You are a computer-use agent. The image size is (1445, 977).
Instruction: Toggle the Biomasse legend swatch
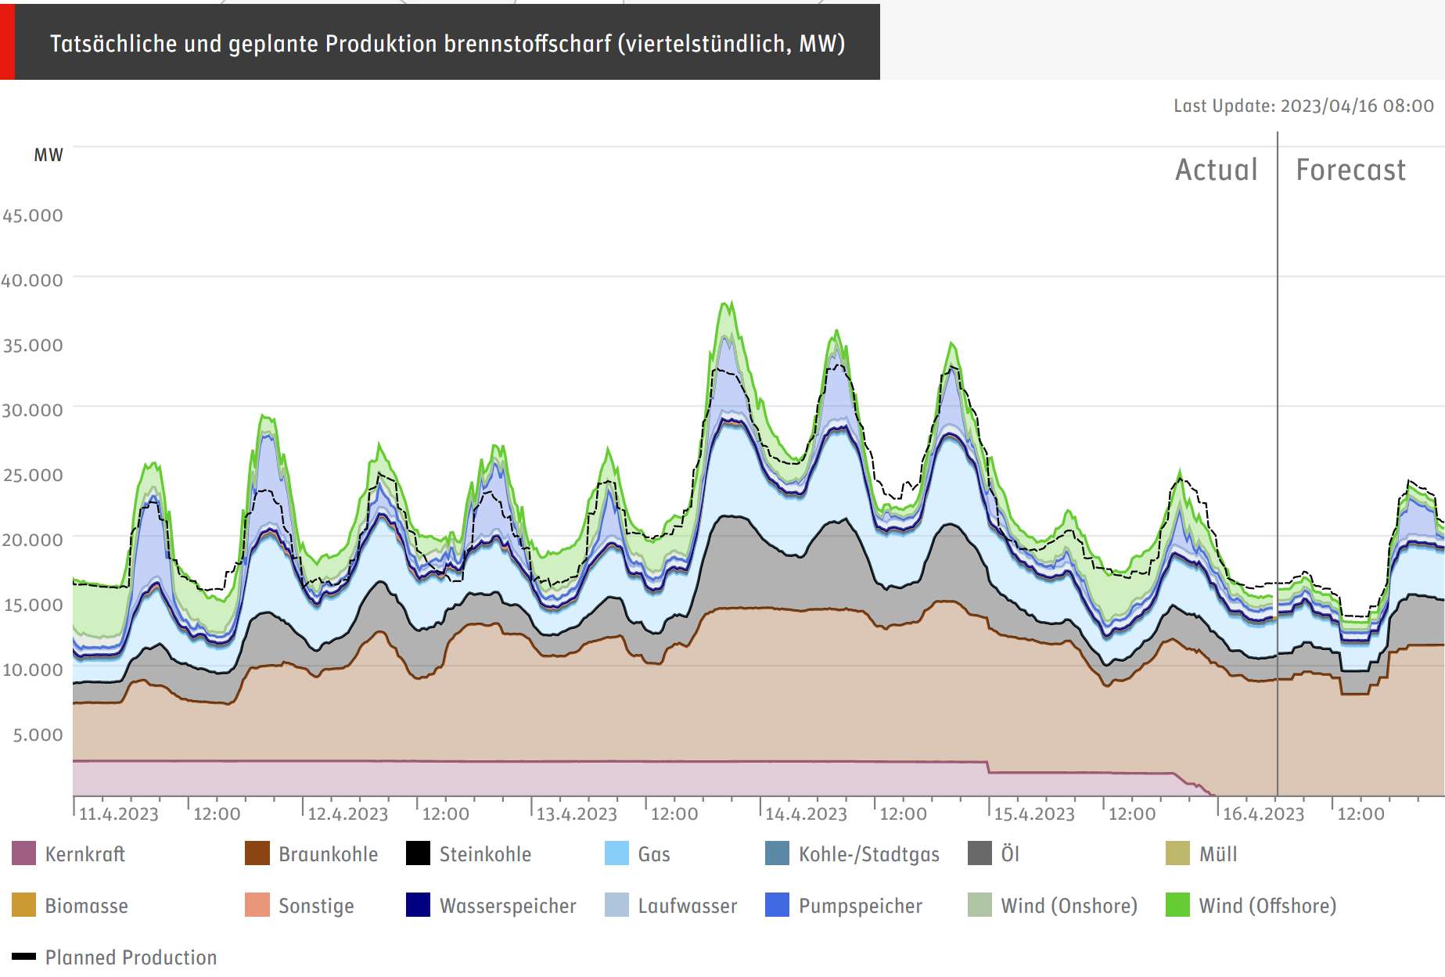click(x=24, y=905)
